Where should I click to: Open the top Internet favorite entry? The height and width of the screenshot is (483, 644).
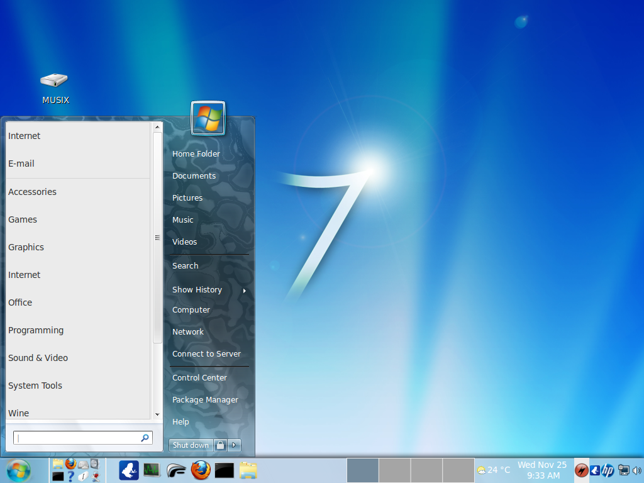pos(78,136)
